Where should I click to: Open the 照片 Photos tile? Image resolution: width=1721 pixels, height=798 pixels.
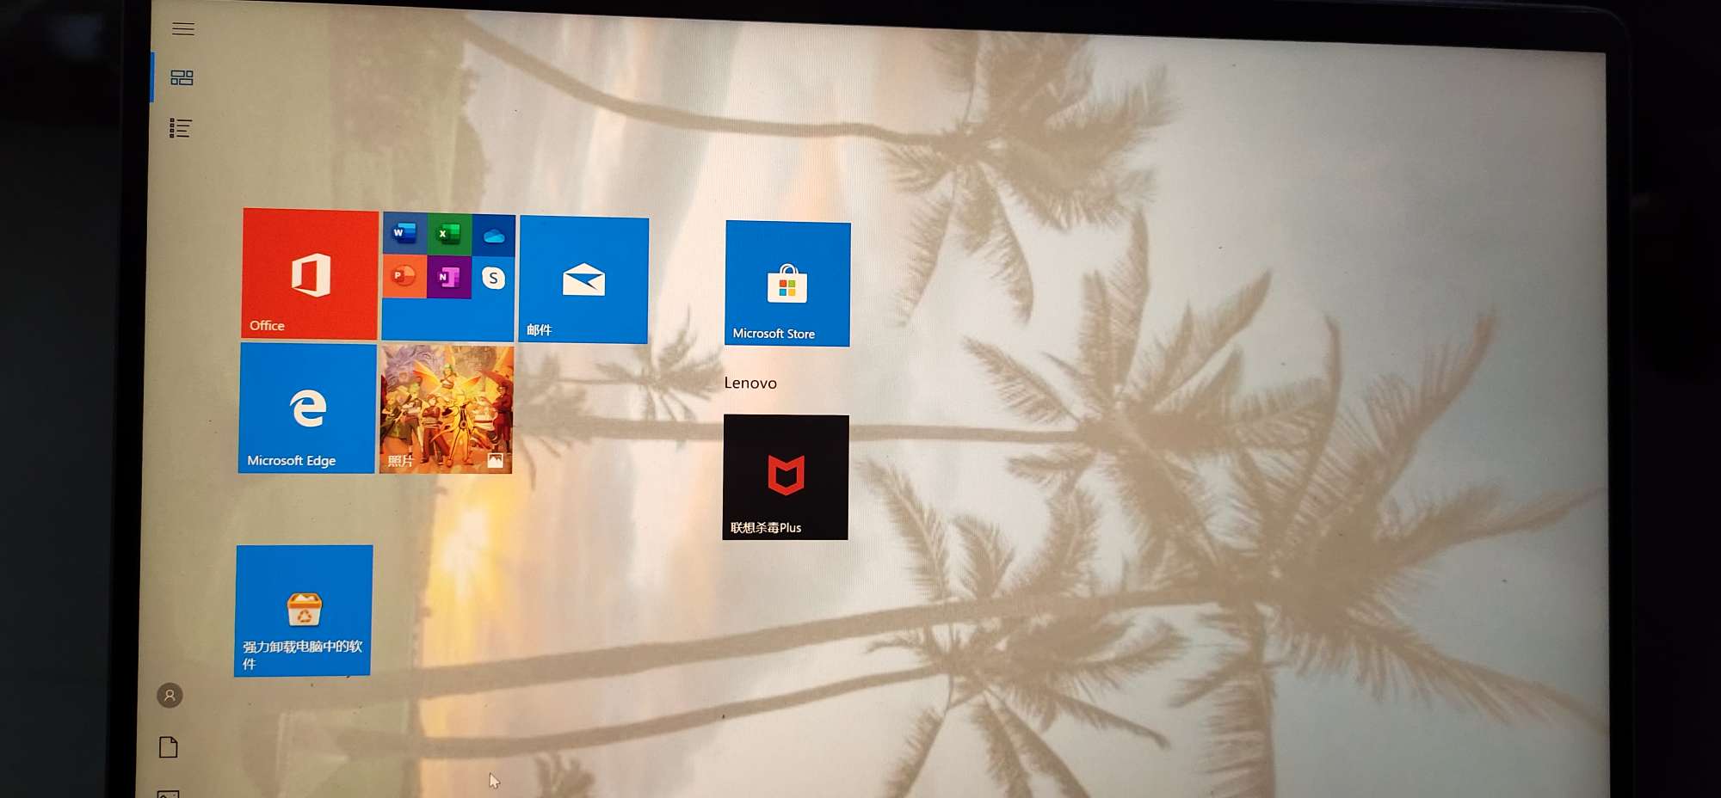pos(447,409)
